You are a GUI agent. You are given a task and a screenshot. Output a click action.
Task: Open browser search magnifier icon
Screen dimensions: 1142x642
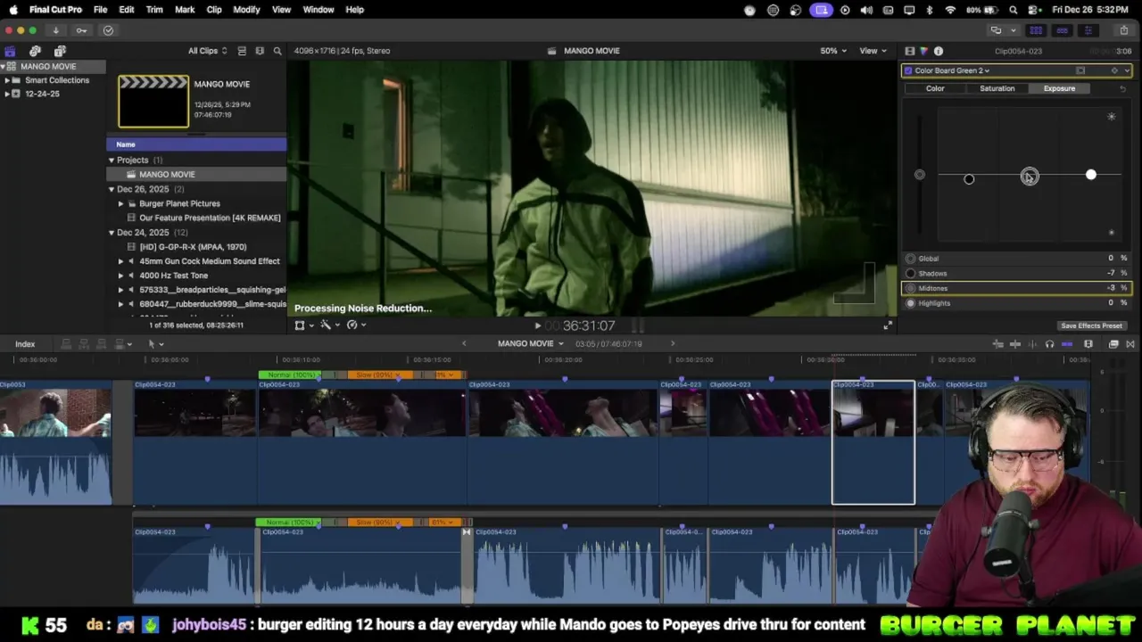[x=277, y=51]
